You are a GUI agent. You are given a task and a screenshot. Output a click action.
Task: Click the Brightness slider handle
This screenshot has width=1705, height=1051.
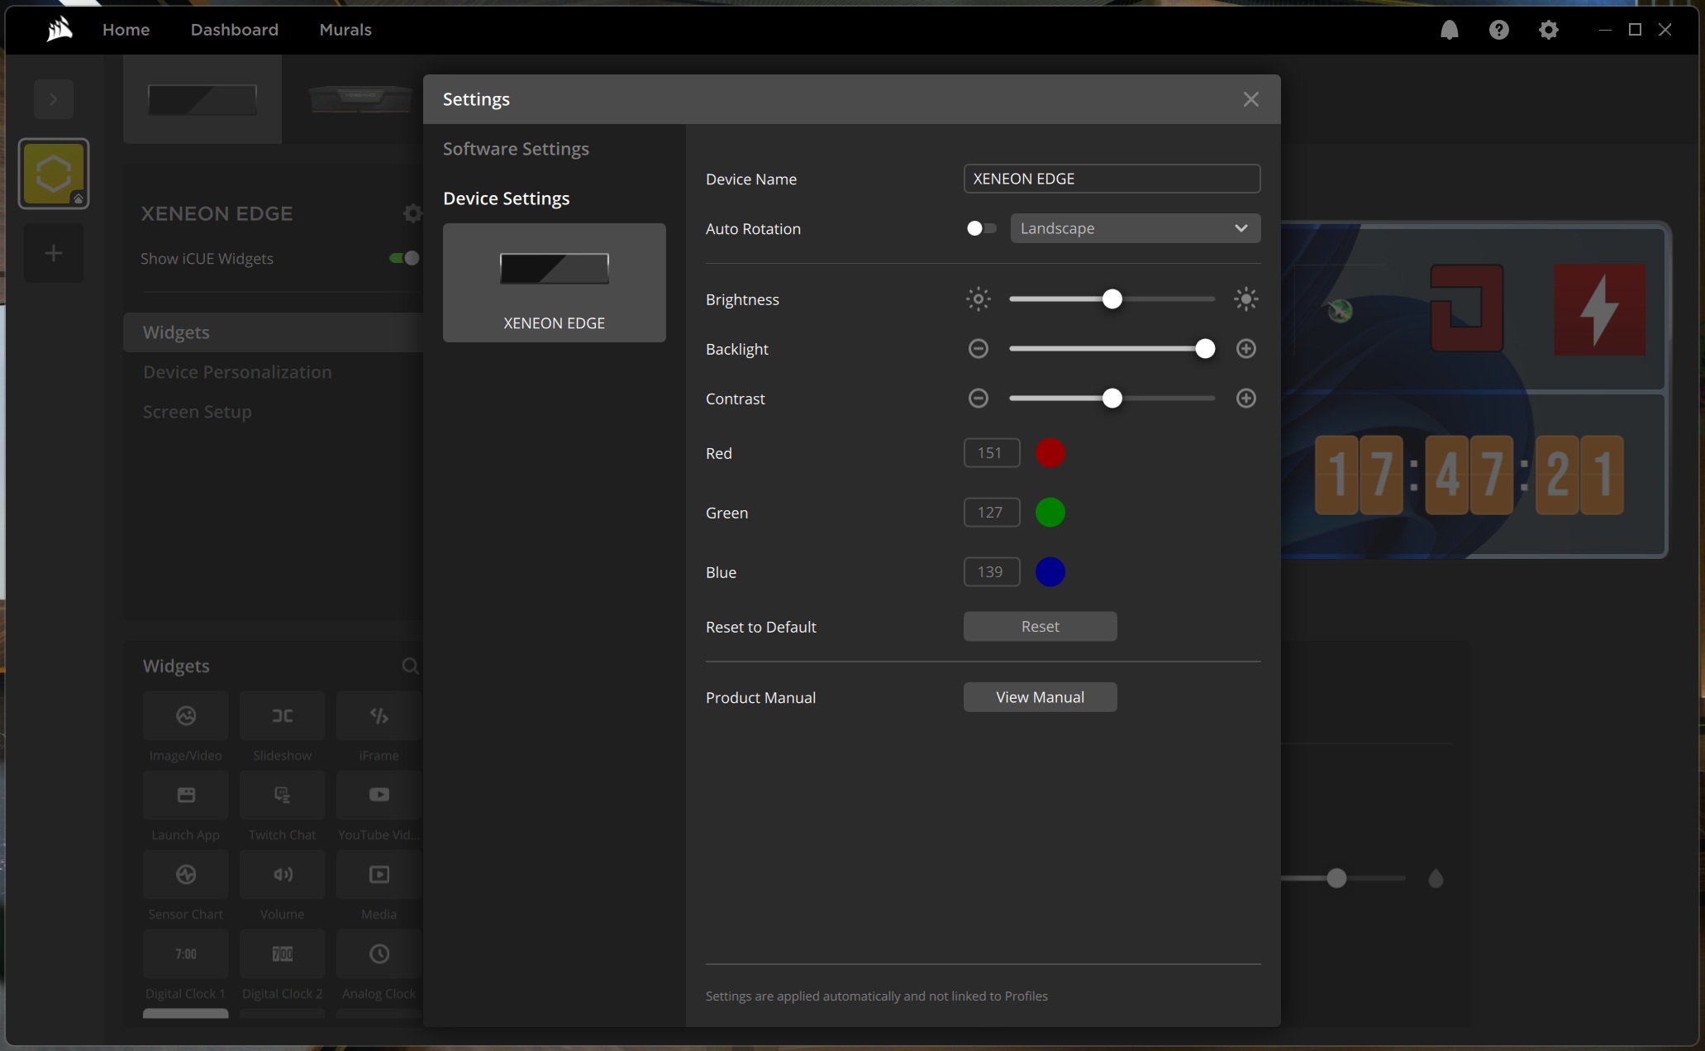[x=1112, y=299]
